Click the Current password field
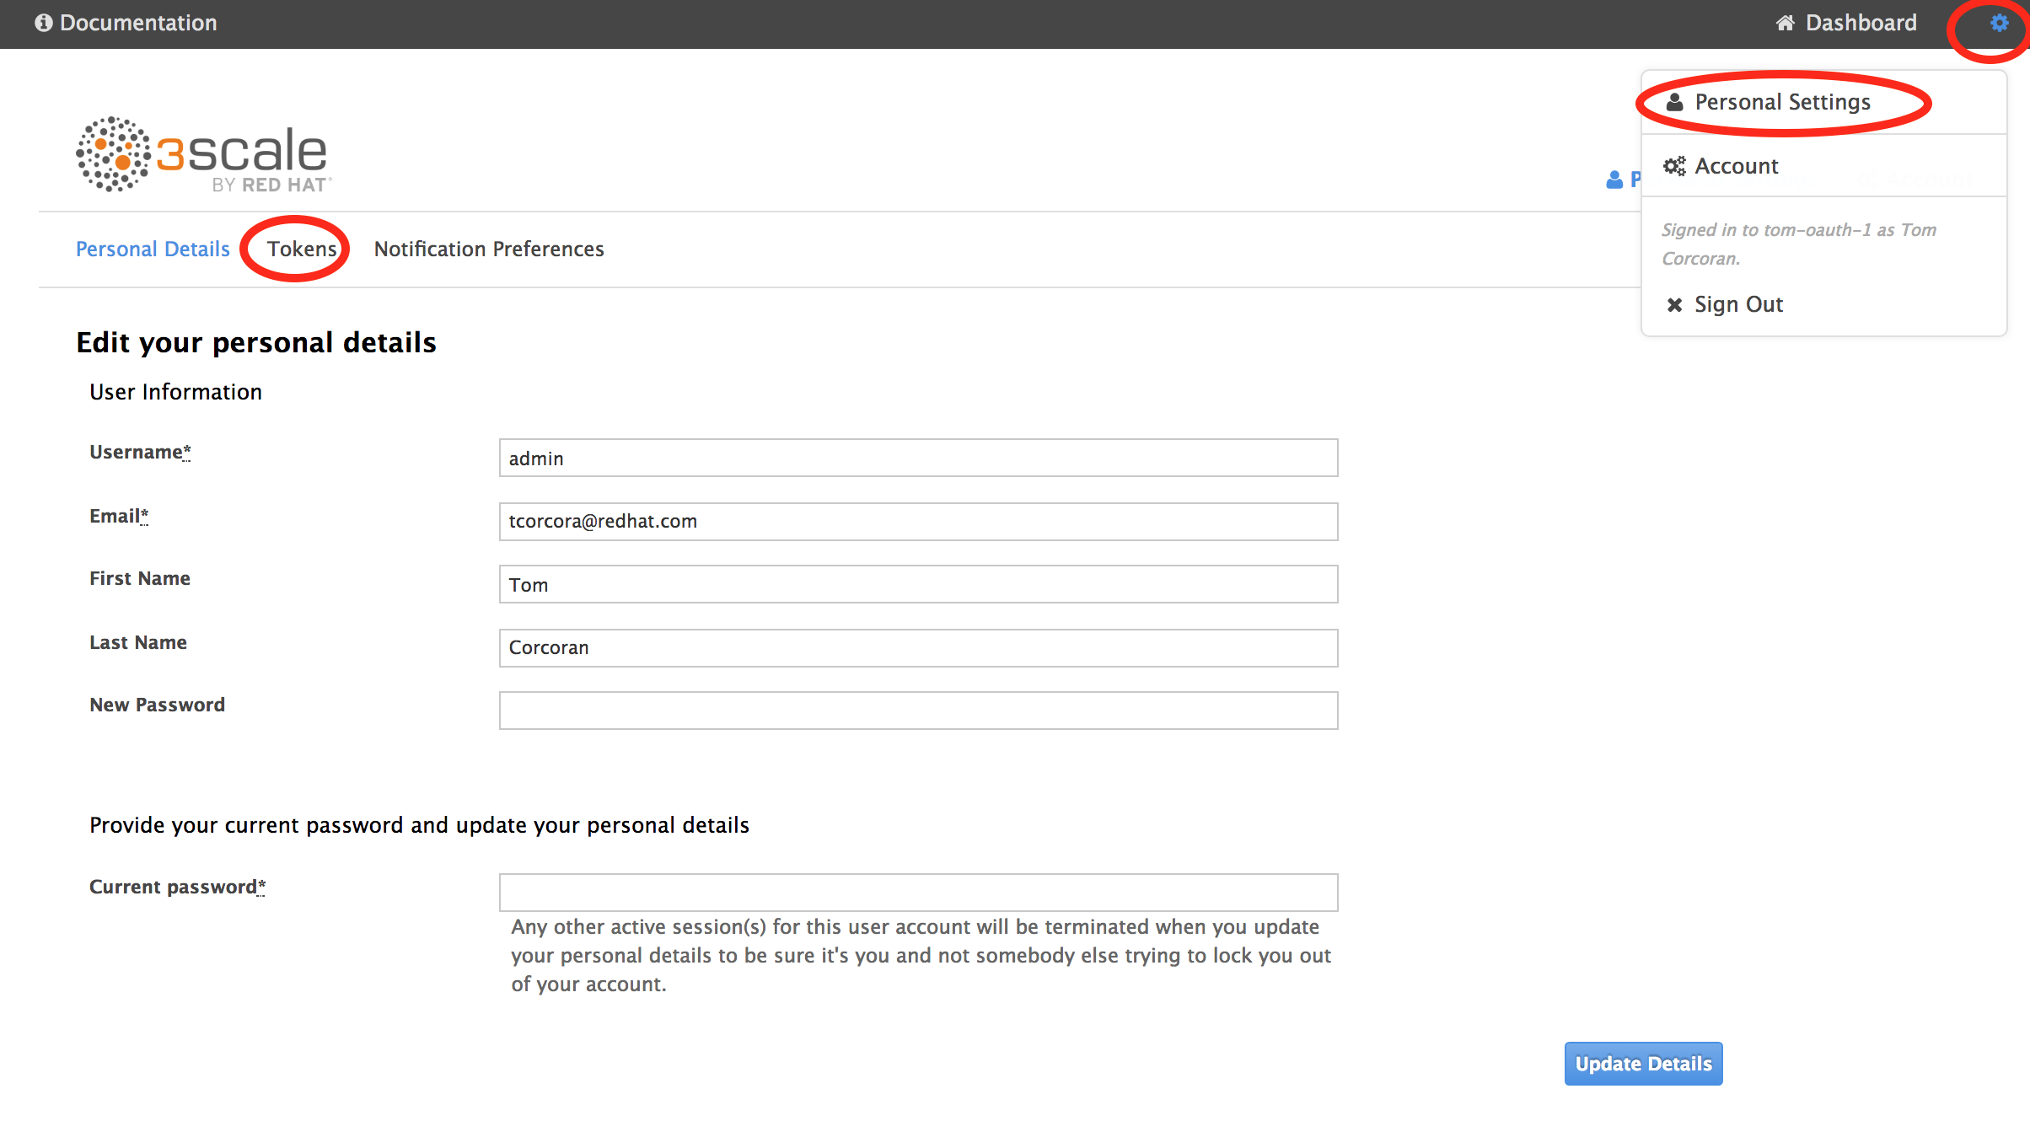Screen dimensions: 2030x1121 918,892
